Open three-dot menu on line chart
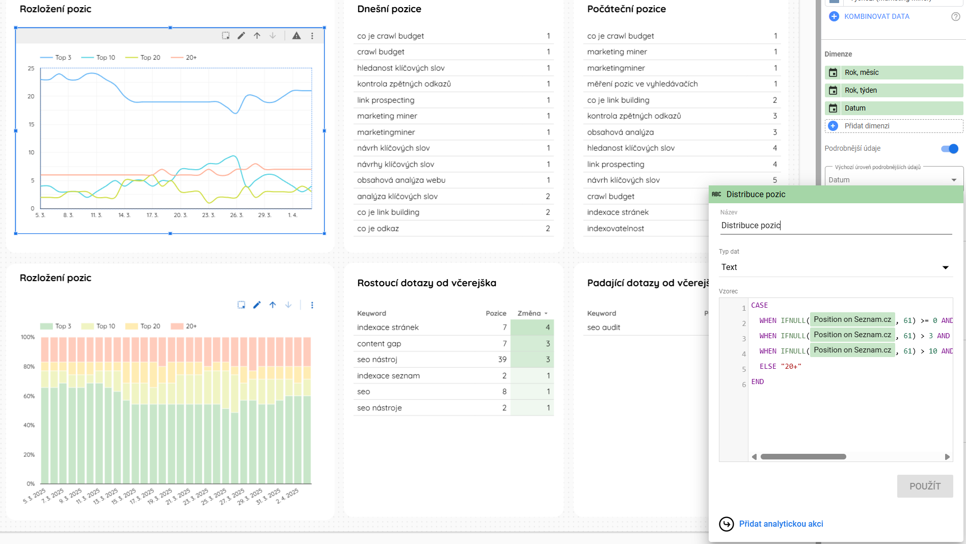This screenshot has height=544, width=966. point(312,36)
